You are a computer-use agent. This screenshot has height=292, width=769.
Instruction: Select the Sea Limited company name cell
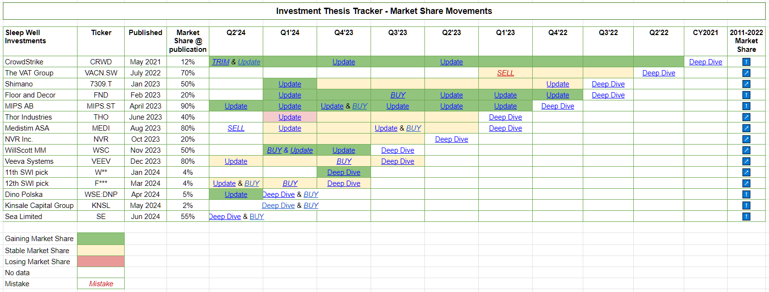(x=40, y=217)
